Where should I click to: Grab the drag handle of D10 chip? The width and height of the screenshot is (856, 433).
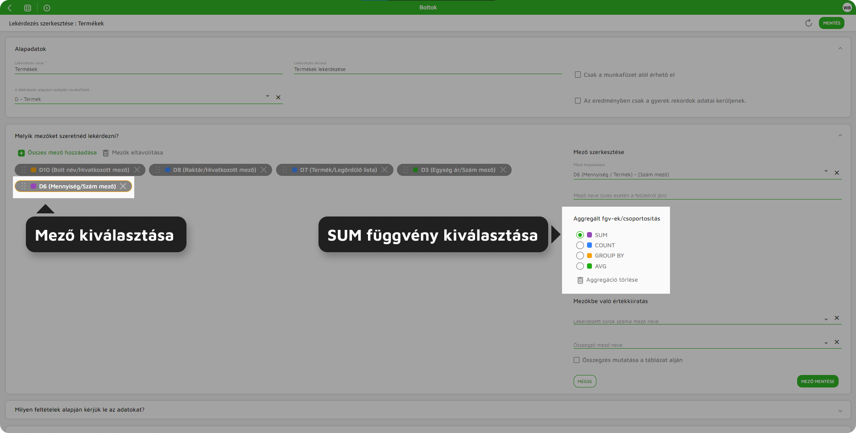coord(24,170)
